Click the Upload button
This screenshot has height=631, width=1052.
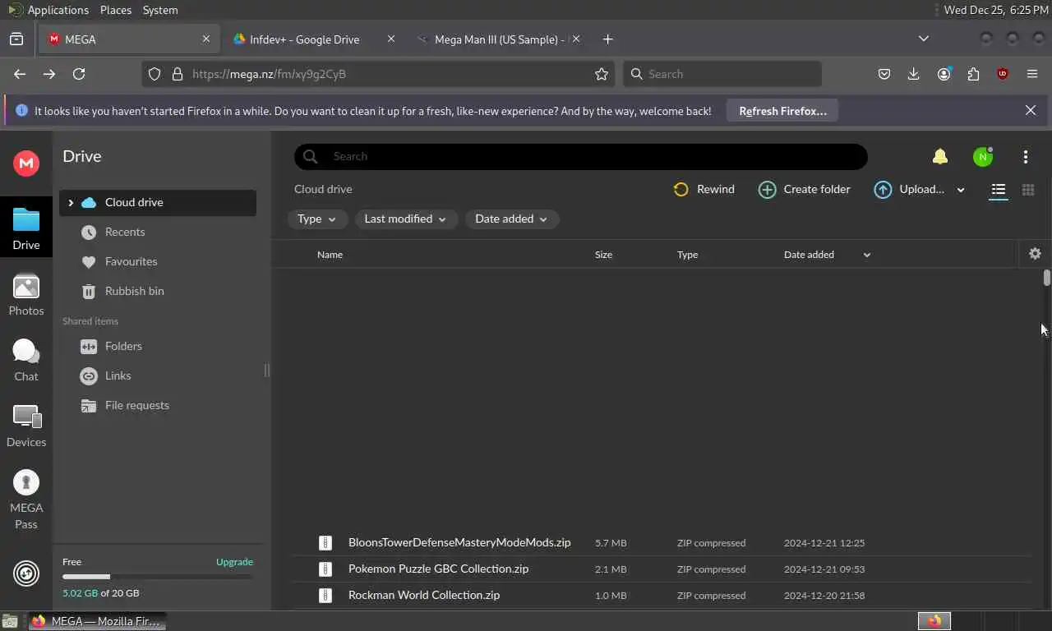point(909,189)
